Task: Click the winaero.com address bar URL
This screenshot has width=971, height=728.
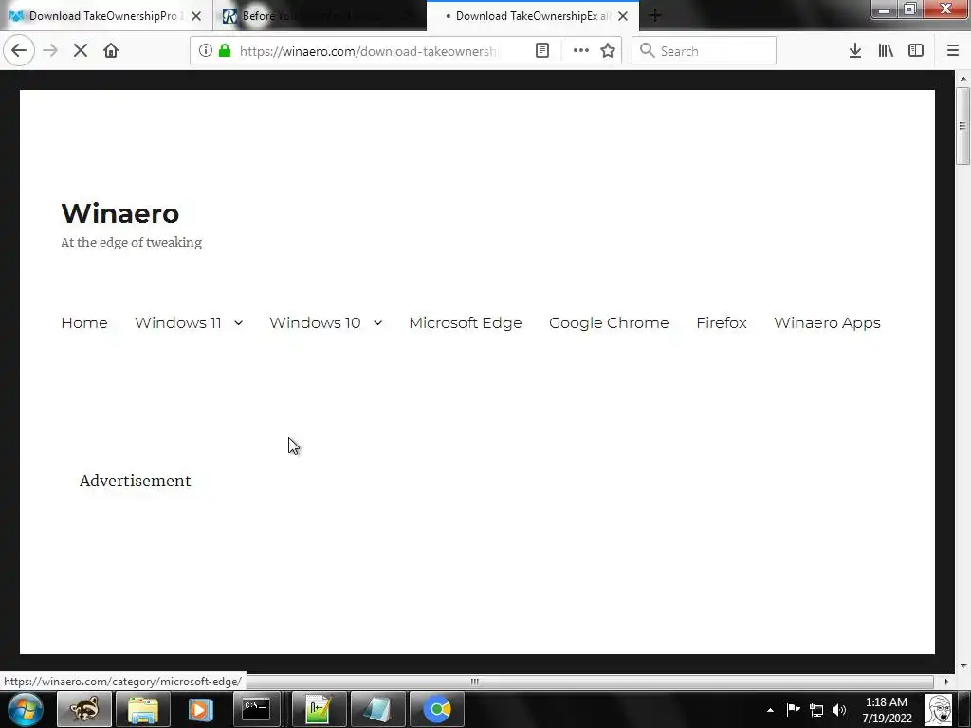Action: [368, 51]
